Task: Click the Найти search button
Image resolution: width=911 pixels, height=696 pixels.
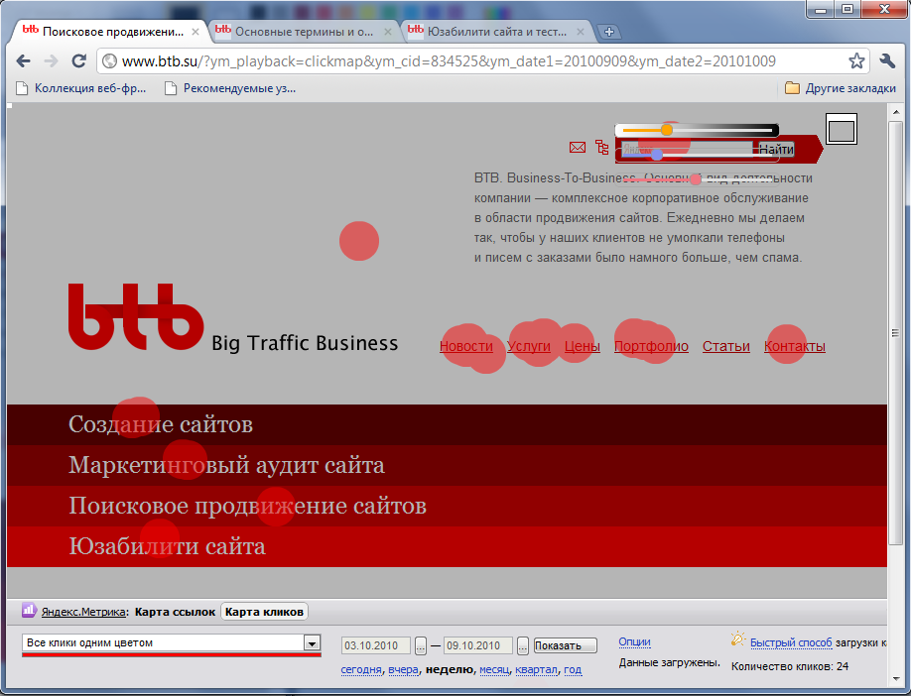Action: pos(776,149)
